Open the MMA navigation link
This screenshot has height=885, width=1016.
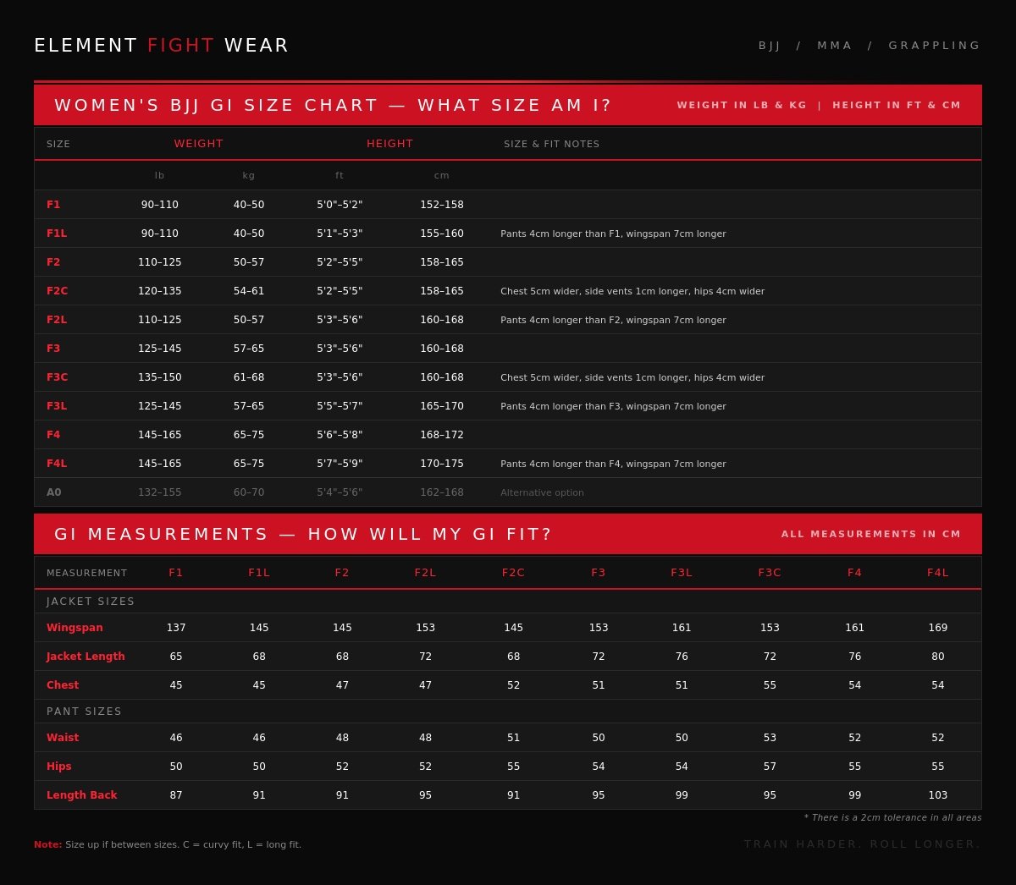pos(834,46)
